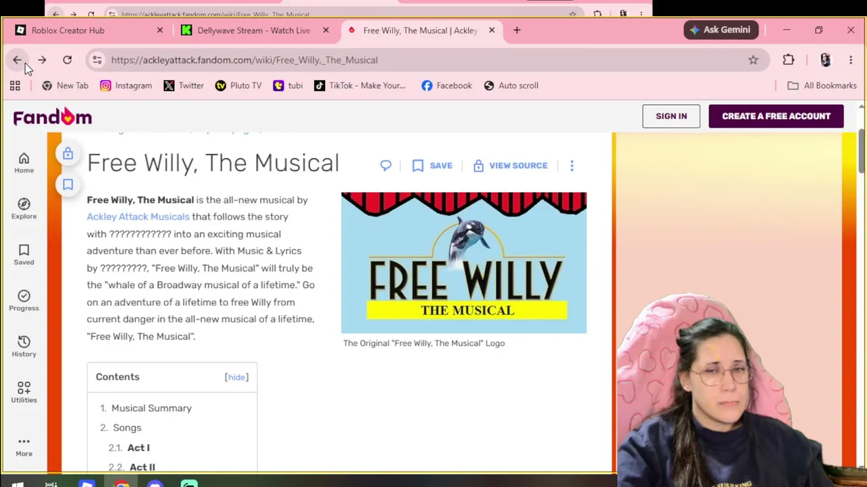Go to Home in Fandom sidebar
Image resolution: width=867 pixels, height=487 pixels.
click(x=24, y=162)
